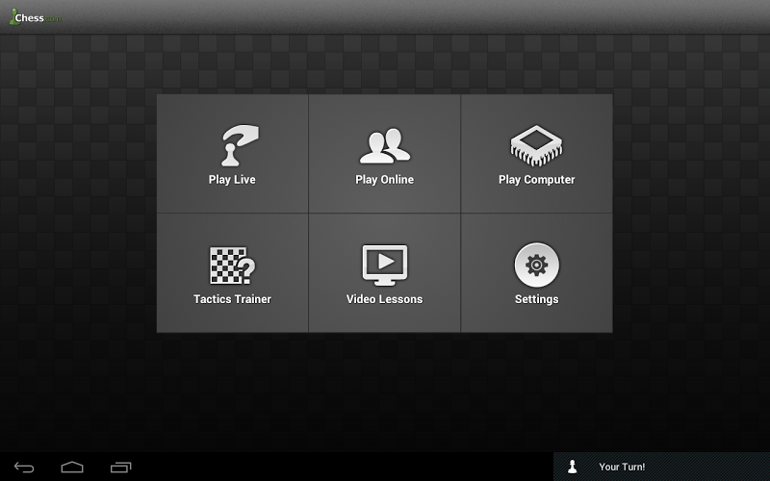Open Play Live with the pawn hand icon
Viewport: 770px width, 481px height.
coord(240,145)
